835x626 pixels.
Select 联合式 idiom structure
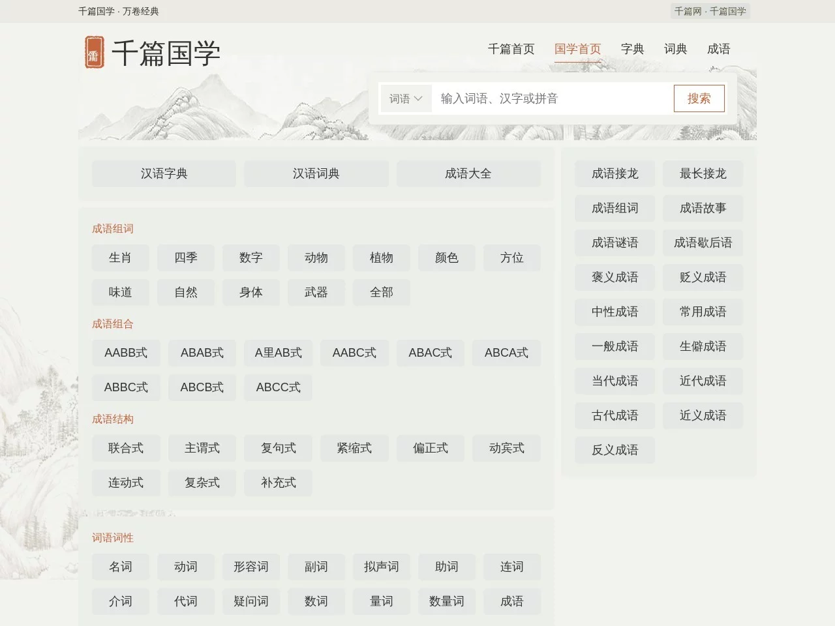pos(126,448)
